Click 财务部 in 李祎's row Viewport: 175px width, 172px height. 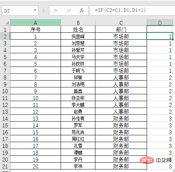coord(121,166)
